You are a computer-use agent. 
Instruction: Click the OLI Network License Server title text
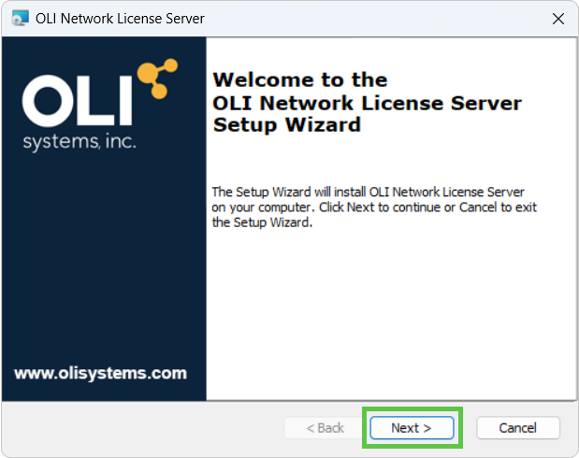(x=120, y=19)
